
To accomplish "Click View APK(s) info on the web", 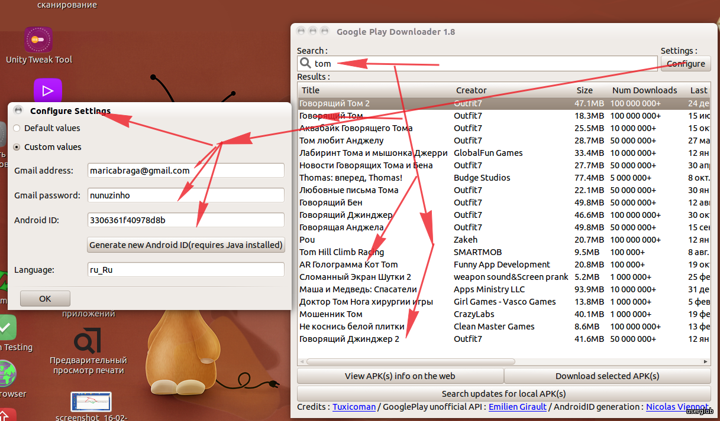I will 400,376.
